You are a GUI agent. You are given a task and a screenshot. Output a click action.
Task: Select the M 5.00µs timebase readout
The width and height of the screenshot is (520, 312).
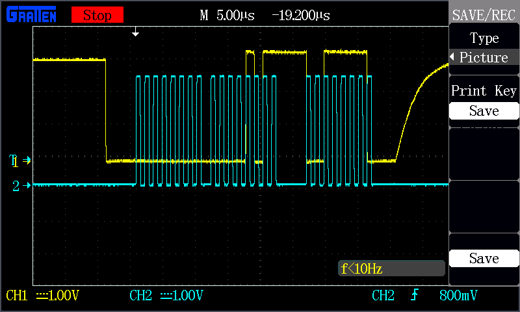click(227, 15)
